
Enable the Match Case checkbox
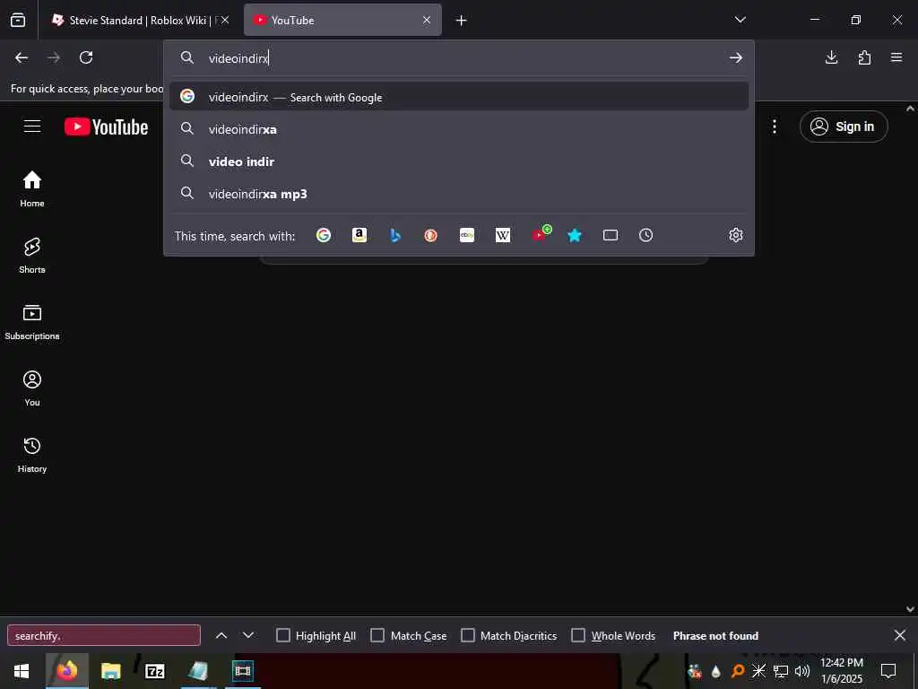pyautogui.click(x=377, y=636)
